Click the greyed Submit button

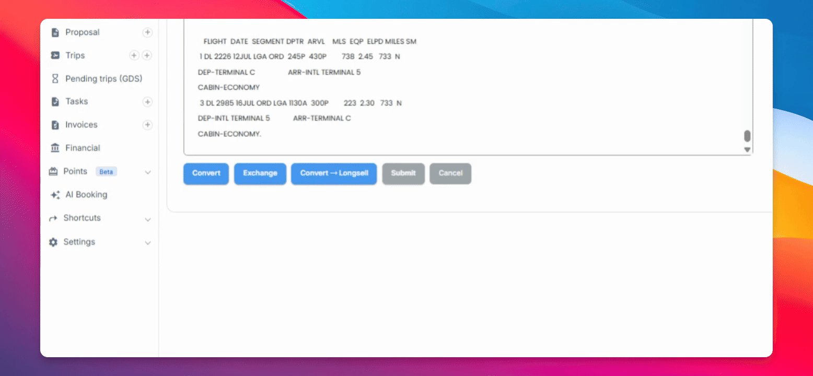click(x=403, y=173)
